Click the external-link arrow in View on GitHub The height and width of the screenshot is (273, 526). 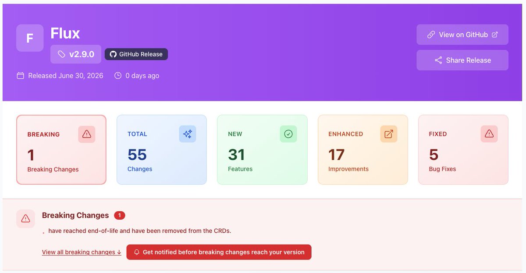pos(495,35)
